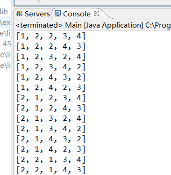Select the entry ending in _45
Image resolution: width=171 pixels, height=175 pixels.
(5, 44)
